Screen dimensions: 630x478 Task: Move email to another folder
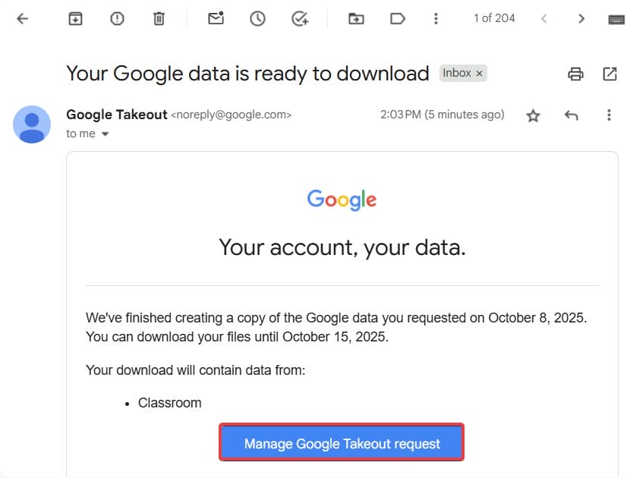pyautogui.click(x=356, y=19)
